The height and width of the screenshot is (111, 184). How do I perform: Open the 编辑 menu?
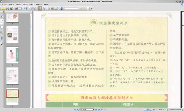click(11, 5)
